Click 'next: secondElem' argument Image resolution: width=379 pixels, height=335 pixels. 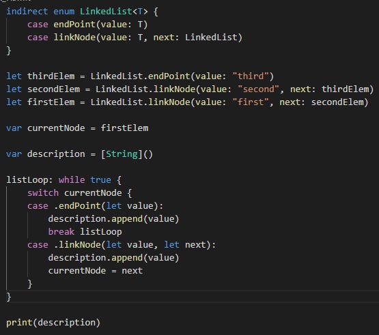[322, 102]
